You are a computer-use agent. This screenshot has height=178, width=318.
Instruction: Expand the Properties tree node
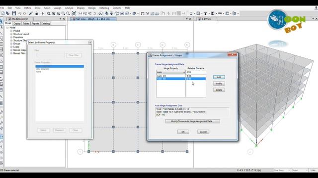tap(11, 38)
